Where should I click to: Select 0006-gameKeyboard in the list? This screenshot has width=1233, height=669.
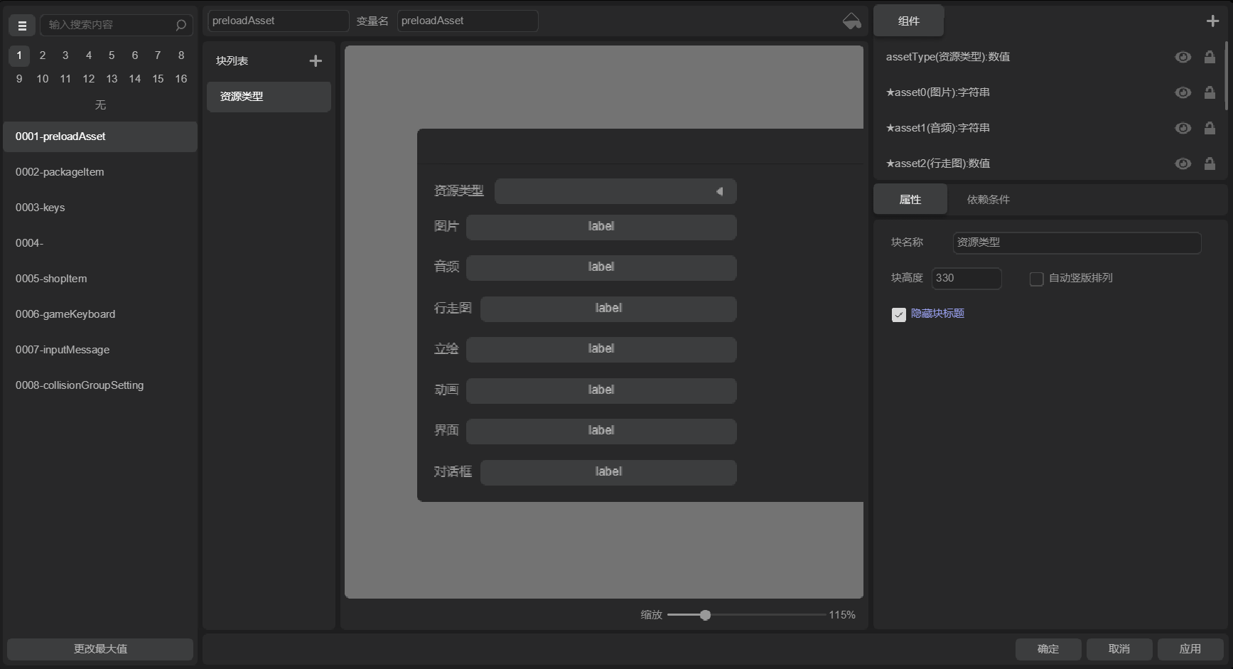coord(100,314)
